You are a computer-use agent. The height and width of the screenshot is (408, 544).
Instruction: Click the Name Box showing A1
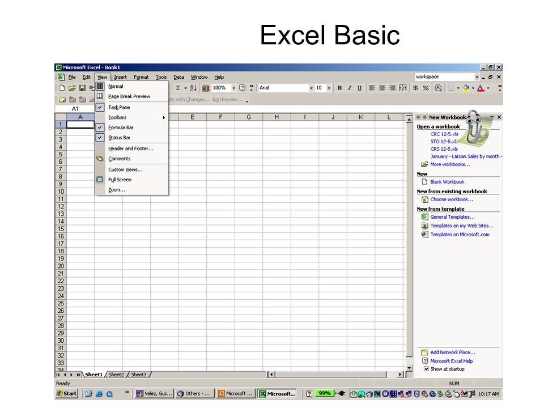pos(75,109)
